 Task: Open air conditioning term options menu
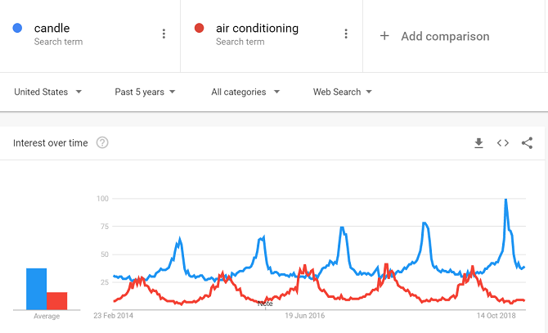point(346,34)
